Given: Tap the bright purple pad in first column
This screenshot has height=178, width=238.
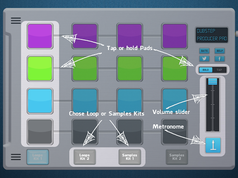Looking at the screenshot, I should (40, 36).
